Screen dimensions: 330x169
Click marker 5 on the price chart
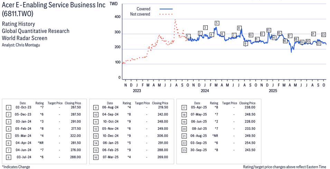217,23
